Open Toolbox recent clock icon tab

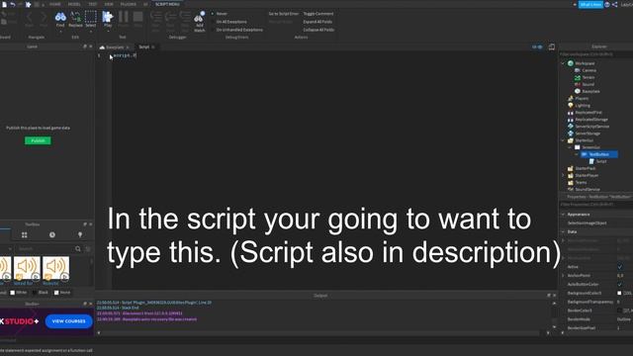pyautogui.click(x=52, y=235)
